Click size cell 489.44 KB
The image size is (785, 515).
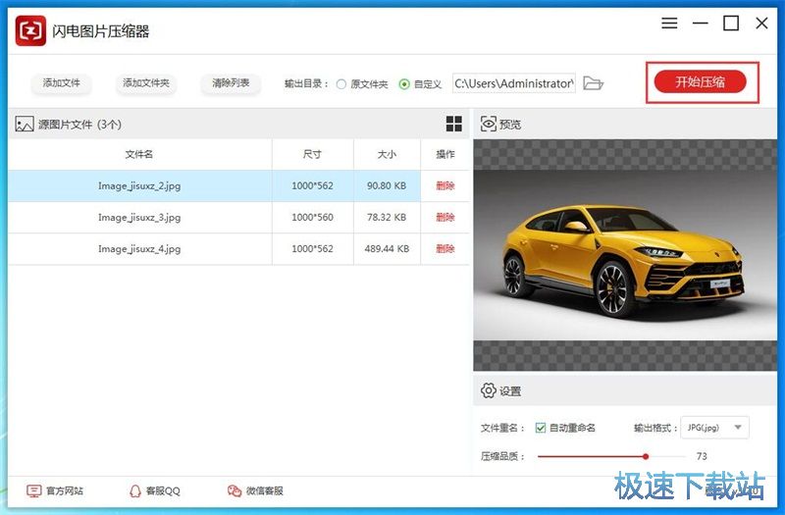coord(387,249)
